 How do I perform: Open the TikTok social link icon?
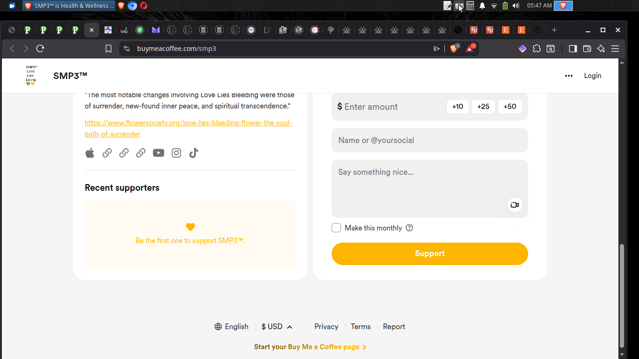pyautogui.click(x=194, y=153)
